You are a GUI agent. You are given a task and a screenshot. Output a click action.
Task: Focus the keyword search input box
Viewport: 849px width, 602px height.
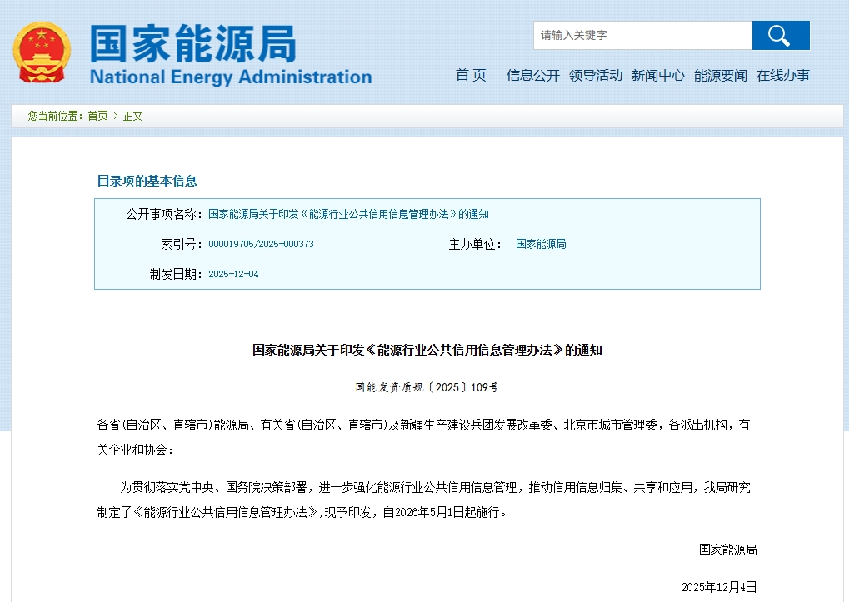pyautogui.click(x=642, y=36)
